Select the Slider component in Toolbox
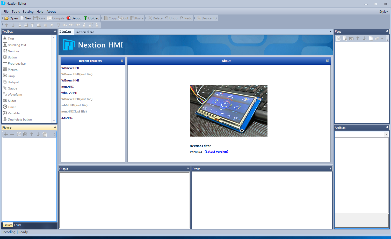The height and width of the screenshot is (239, 391). [x=10, y=101]
